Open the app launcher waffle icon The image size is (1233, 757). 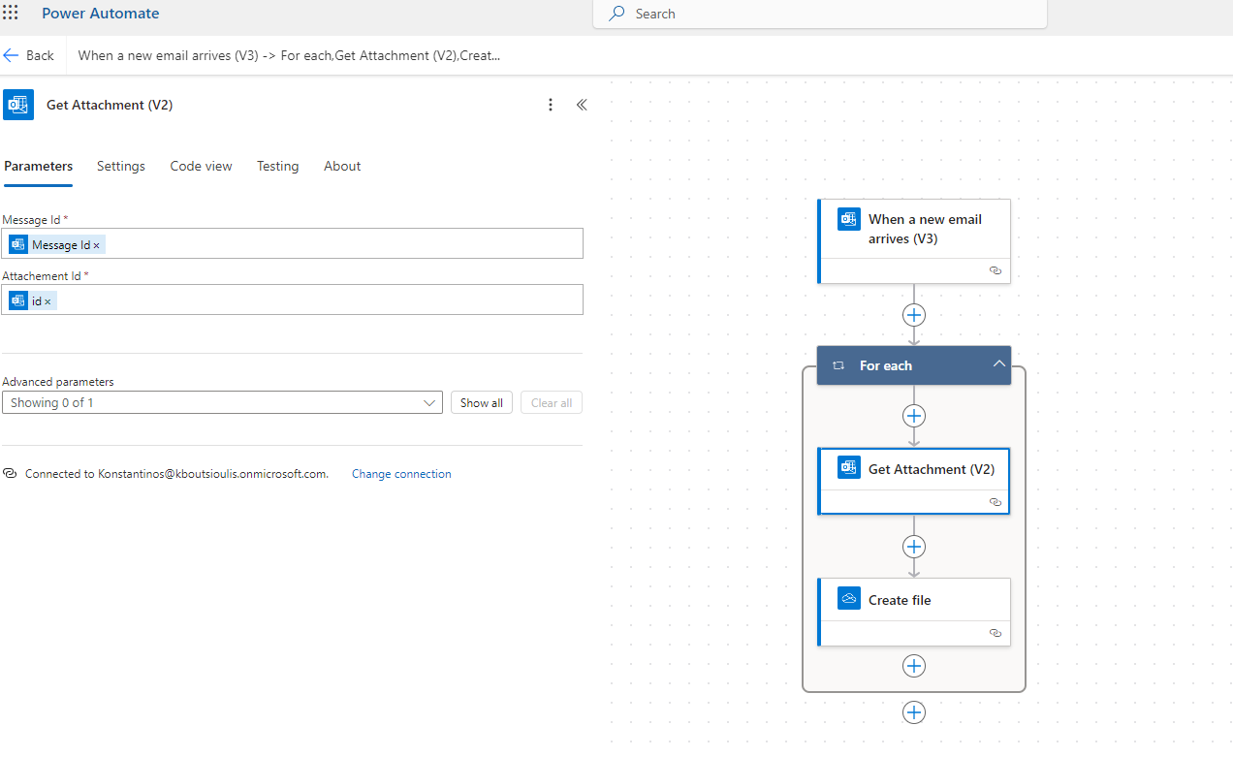[11, 14]
